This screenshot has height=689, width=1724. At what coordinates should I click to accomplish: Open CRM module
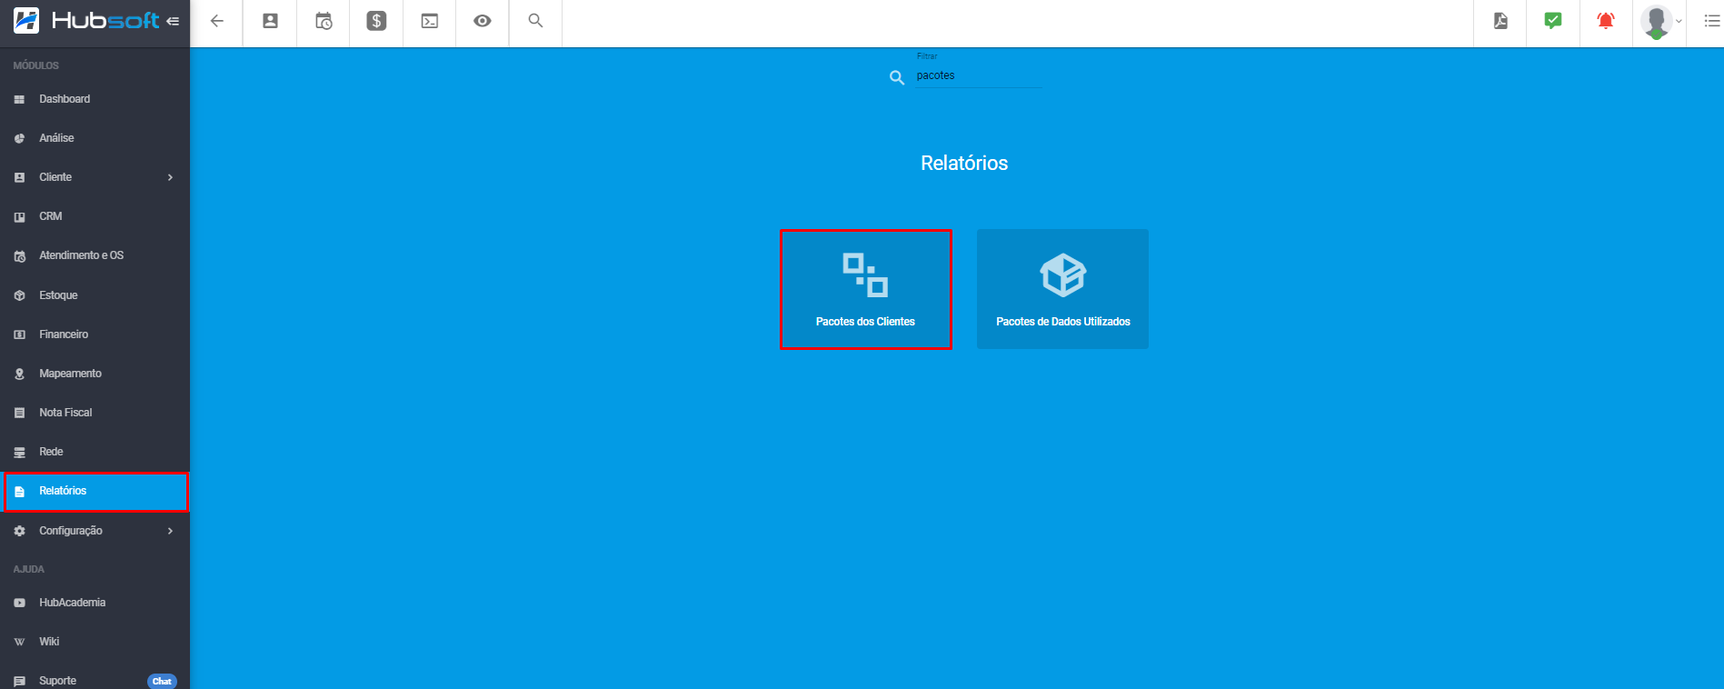tap(95, 216)
